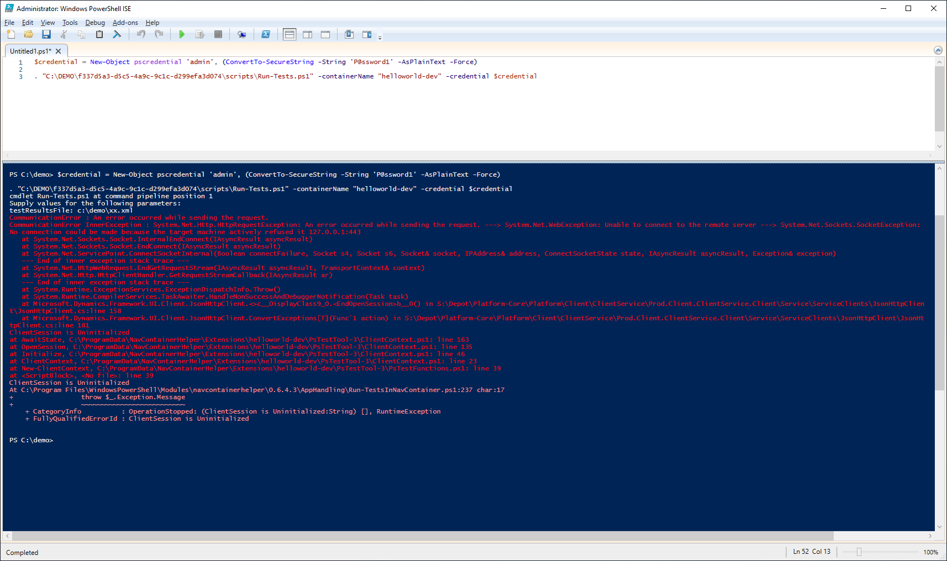This screenshot has width=947, height=561.
Task: Place cursor at PS C:\demo> prompt
Action: pos(31,440)
